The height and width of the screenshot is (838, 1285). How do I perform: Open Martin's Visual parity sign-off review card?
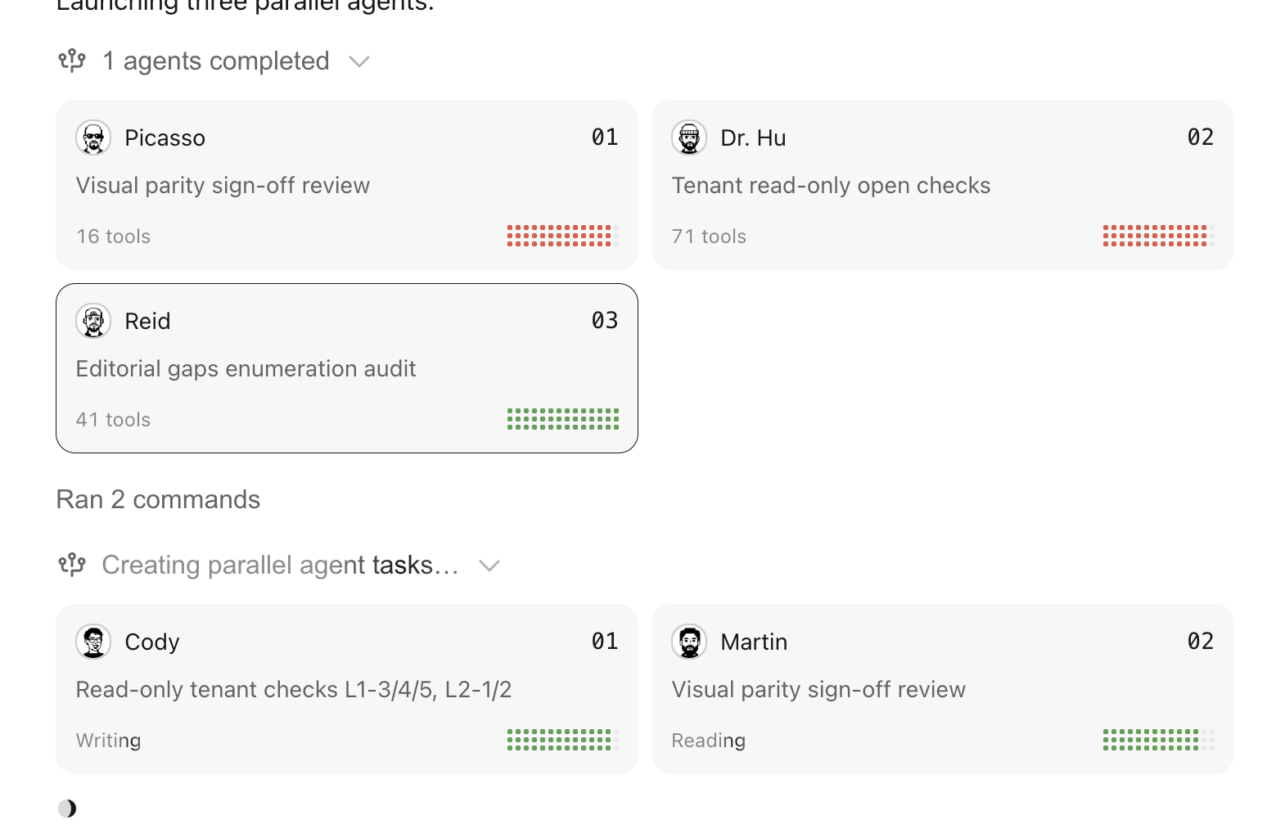click(x=943, y=689)
